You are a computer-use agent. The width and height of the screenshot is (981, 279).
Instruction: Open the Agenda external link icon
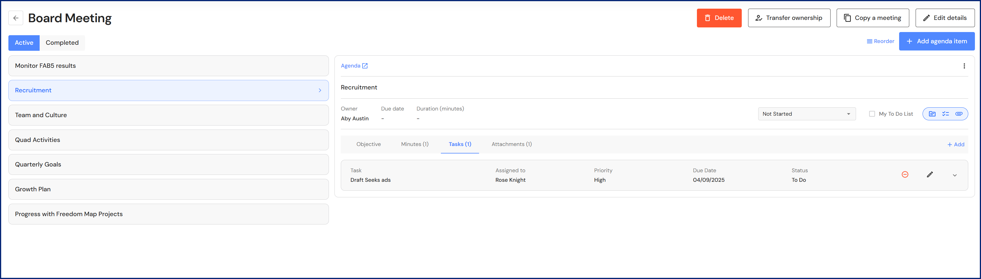coord(365,66)
